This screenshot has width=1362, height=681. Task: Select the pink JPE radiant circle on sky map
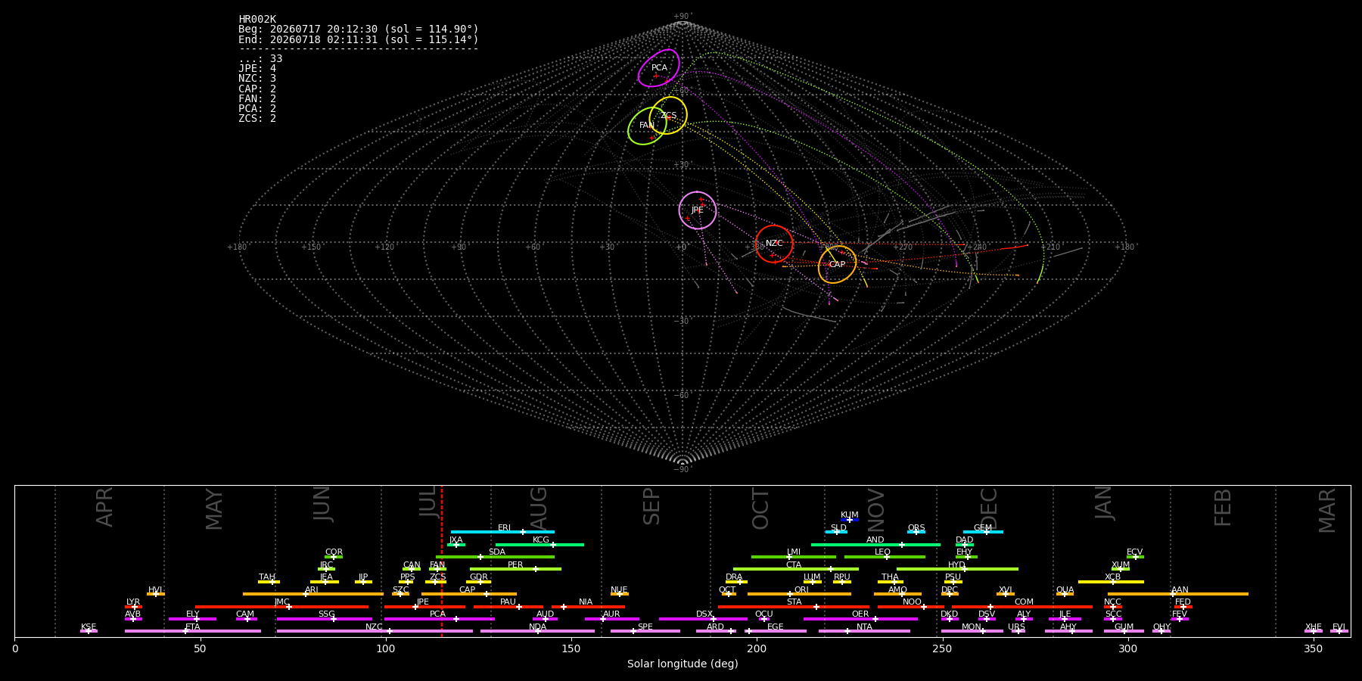click(x=698, y=210)
